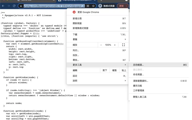Select 投放... menu item
This screenshot has height=120, width=192.
pyautogui.click(x=98, y=55)
